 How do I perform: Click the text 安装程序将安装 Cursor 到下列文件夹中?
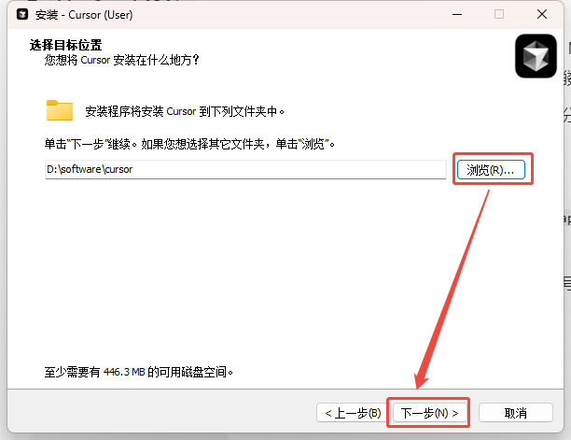(185, 111)
